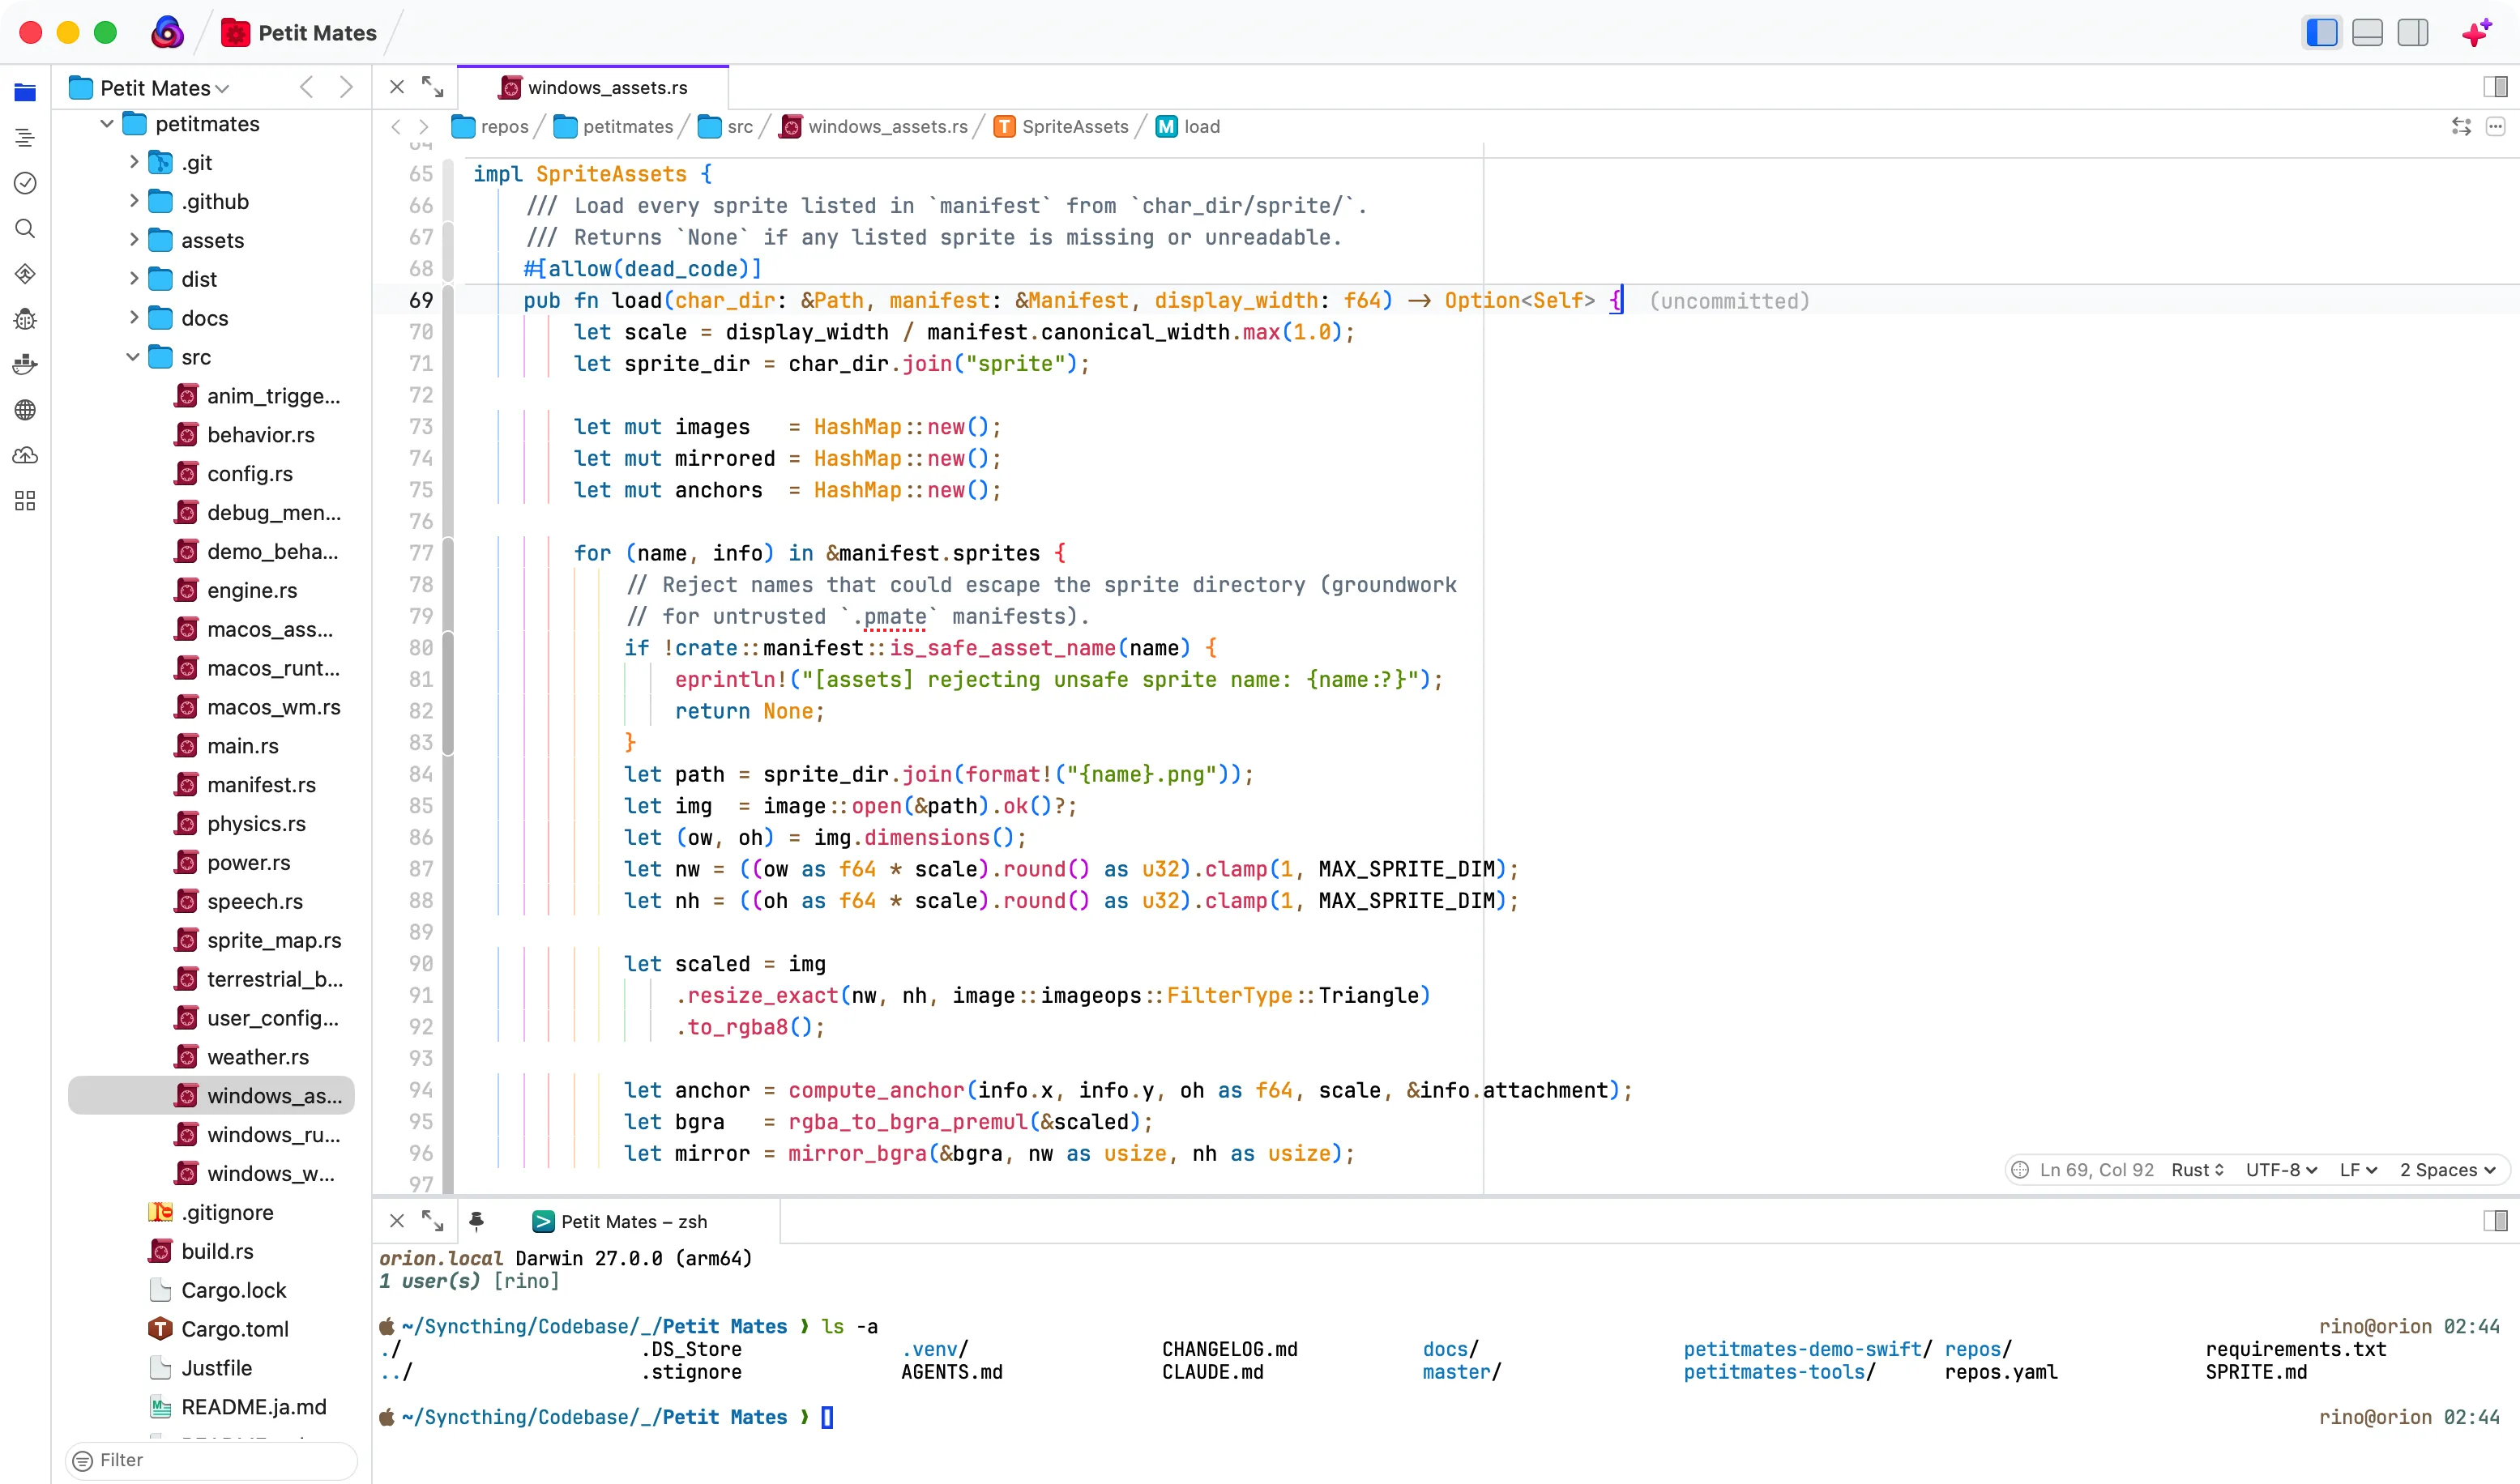The height and width of the screenshot is (1484, 2520).
Task: Open the Docker sidebar icon
Action: pos(25,364)
